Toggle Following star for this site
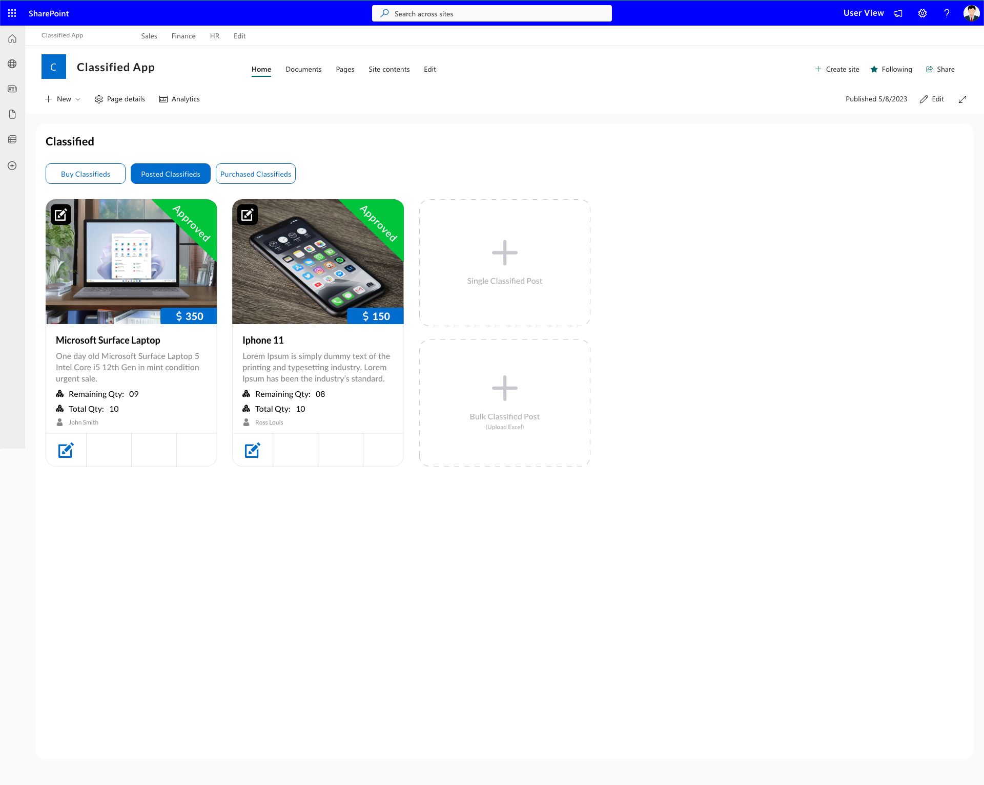 [891, 70]
